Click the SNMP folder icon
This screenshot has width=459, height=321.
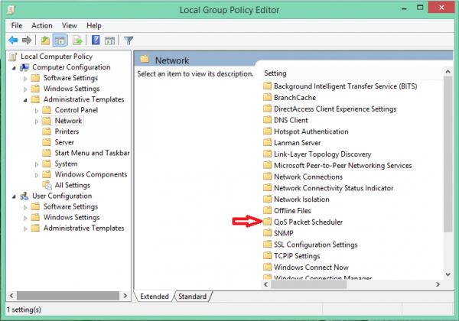[x=267, y=233]
